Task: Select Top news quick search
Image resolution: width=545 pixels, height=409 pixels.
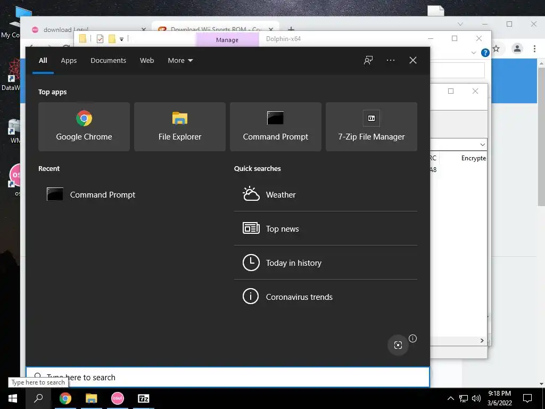Action: (x=325, y=228)
